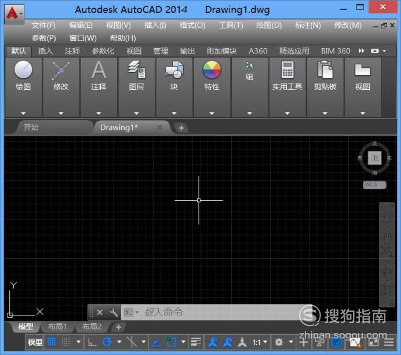Switch to the 插入 ribbon tab
The image size is (401, 355).
(46, 51)
